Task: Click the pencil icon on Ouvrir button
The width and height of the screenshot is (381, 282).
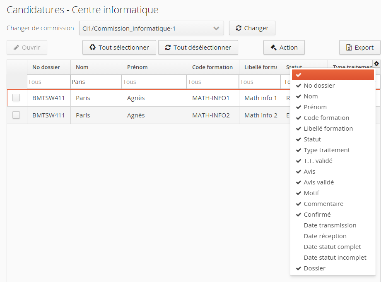Action: pyautogui.click(x=16, y=48)
